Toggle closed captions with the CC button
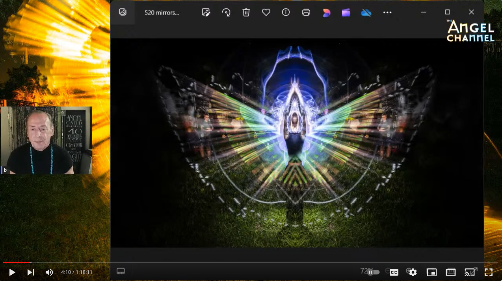The image size is (502, 281). tap(394, 272)
